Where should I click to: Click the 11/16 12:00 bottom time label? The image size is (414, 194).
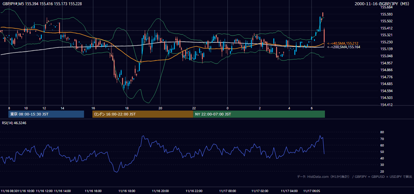44,191
